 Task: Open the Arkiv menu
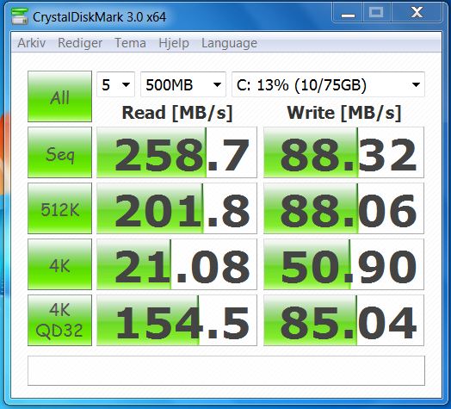31,43
